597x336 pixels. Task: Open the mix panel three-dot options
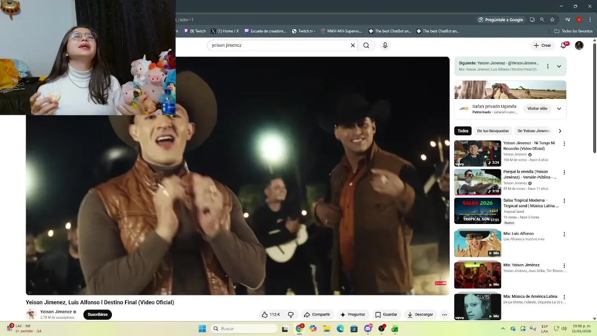(548, 66)
